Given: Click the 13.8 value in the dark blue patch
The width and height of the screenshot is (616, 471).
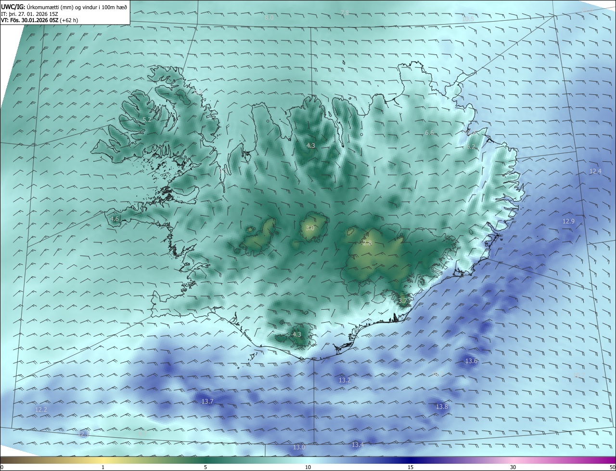Looking at the screenshot, I should click(x=442, y=406).
